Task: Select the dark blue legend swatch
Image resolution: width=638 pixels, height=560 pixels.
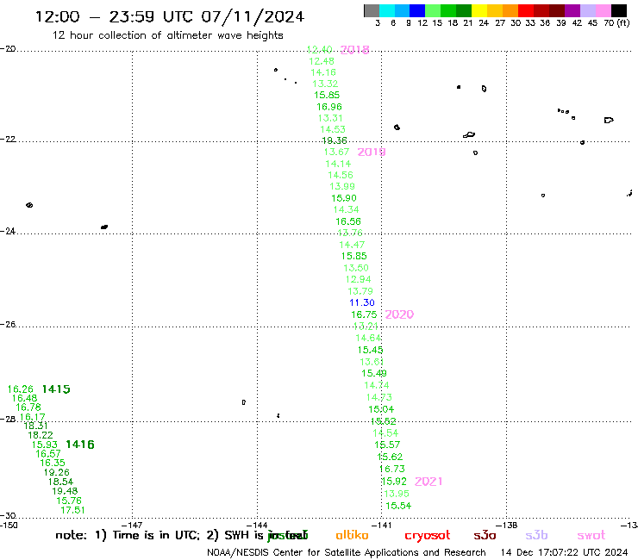Action: 417,10
